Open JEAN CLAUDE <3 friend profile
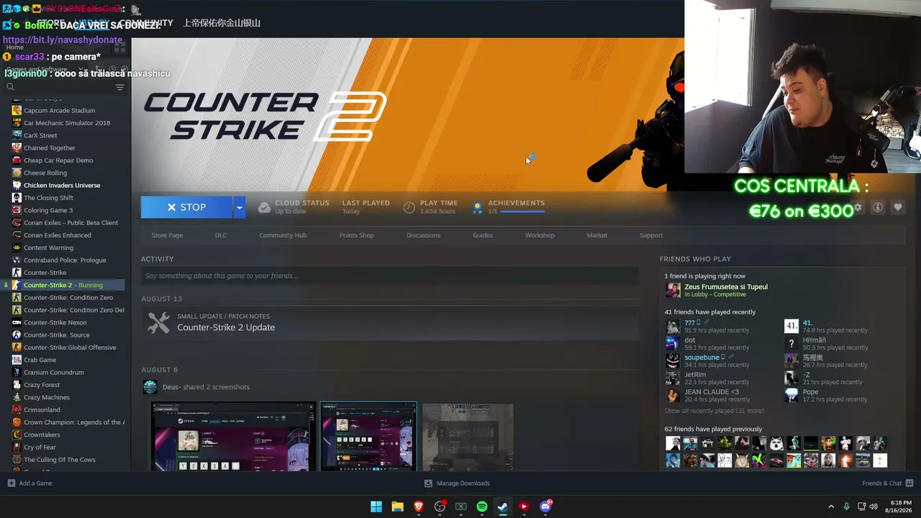Screen dimensions: 921x518 712,392
